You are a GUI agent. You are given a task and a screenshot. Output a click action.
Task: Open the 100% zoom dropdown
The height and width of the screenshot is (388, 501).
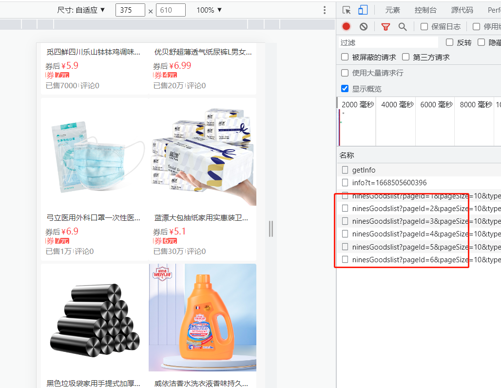click(x=209, y=10)
